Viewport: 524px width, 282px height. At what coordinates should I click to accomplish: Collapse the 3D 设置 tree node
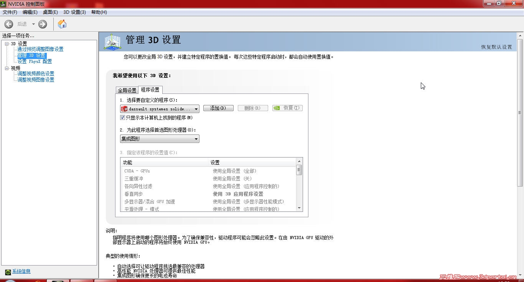[7, 44]
